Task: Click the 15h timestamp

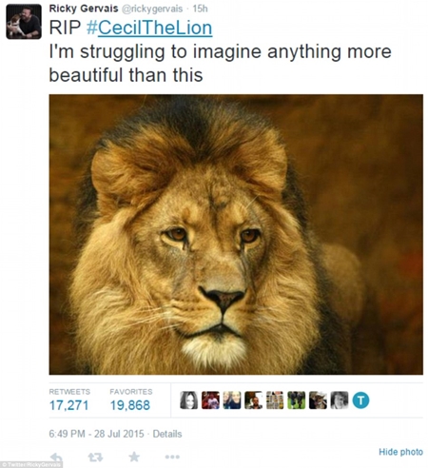Action: point(200,9)
